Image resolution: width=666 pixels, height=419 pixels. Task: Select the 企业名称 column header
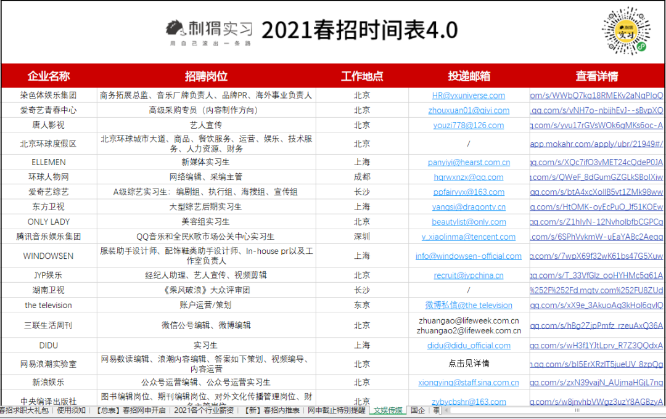[x=49, y=76]
